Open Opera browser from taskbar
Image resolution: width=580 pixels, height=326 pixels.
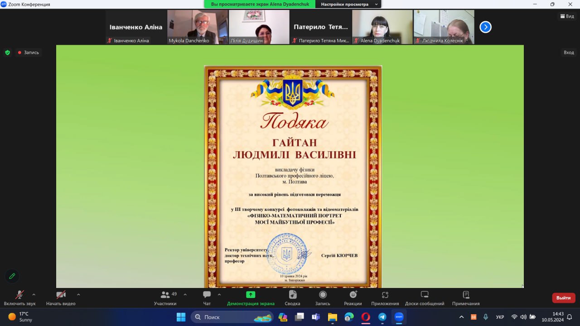tap(366, 317)
